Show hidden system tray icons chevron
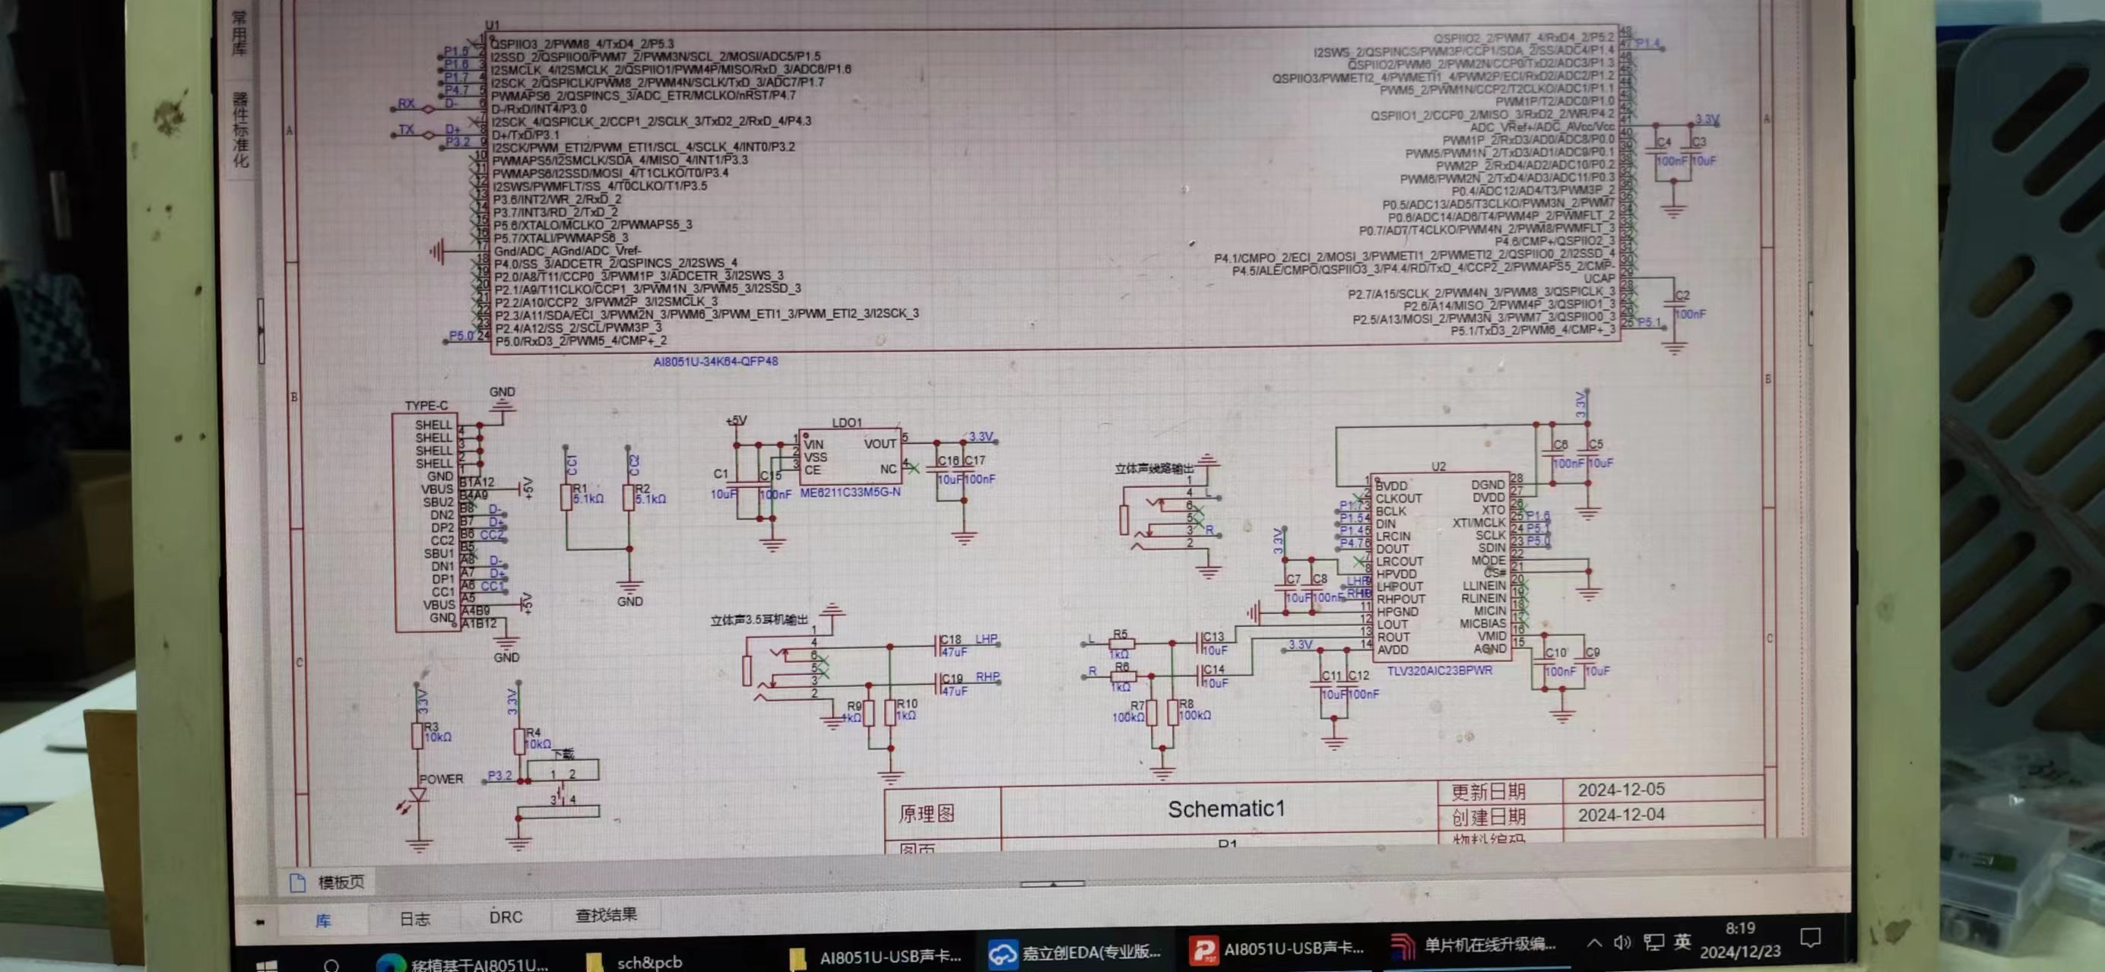 tap(1593, 943)
